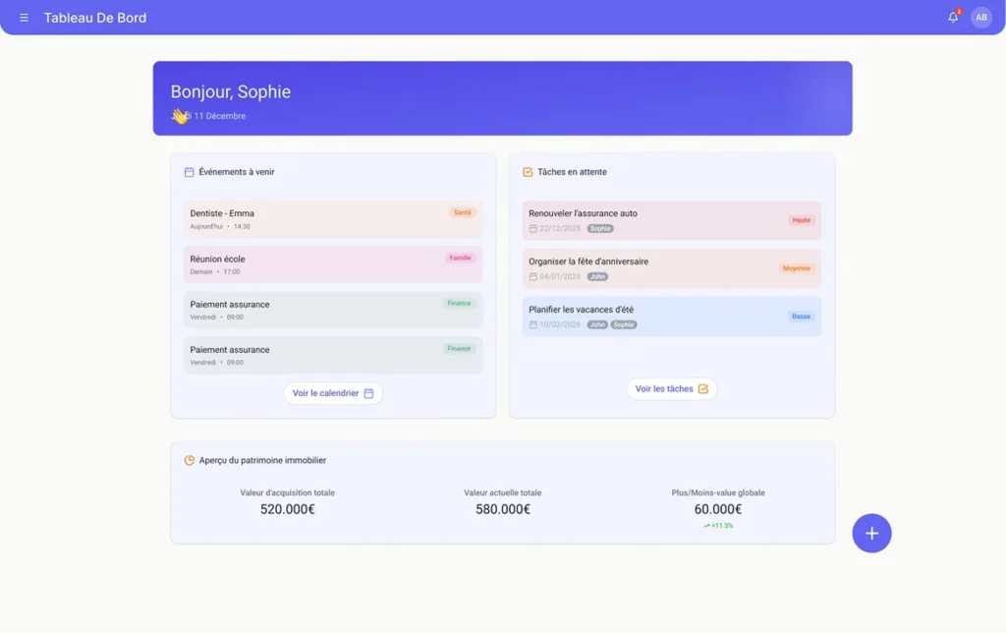The width and height of the screenshot is (1006, 635).
Task: Click the date icon next to 10/02/2026
Action: point(532,325)
